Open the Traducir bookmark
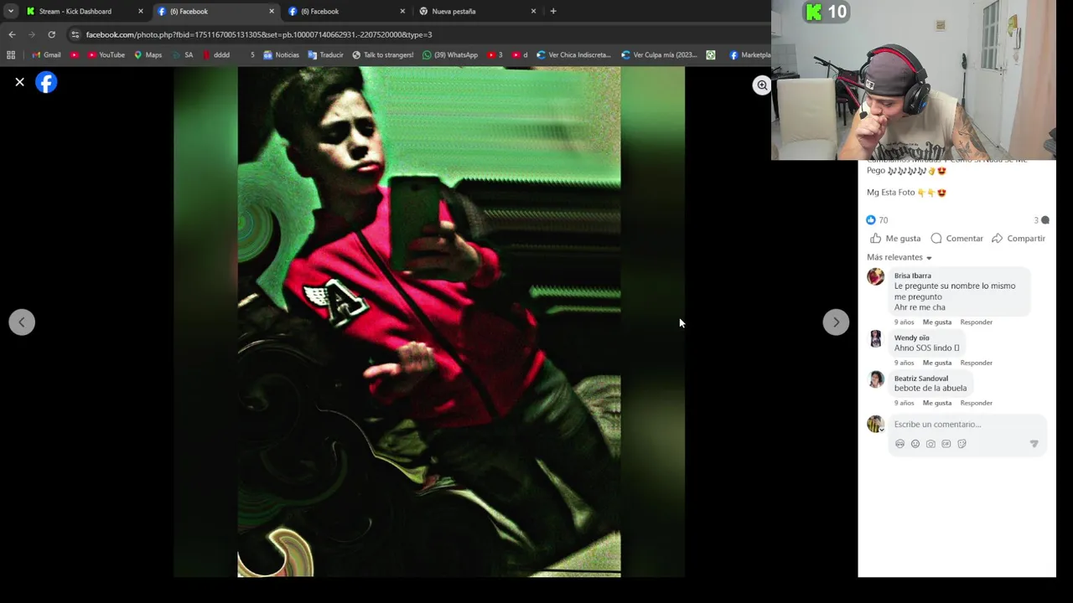This screenshot has width=1073, height=603. click(325, 55)
